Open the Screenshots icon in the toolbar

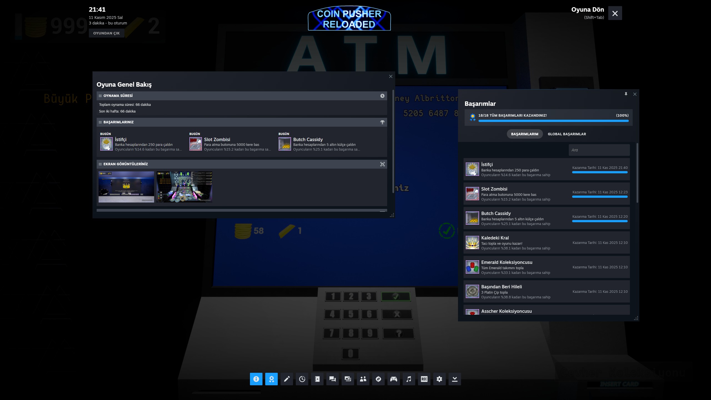348,379
